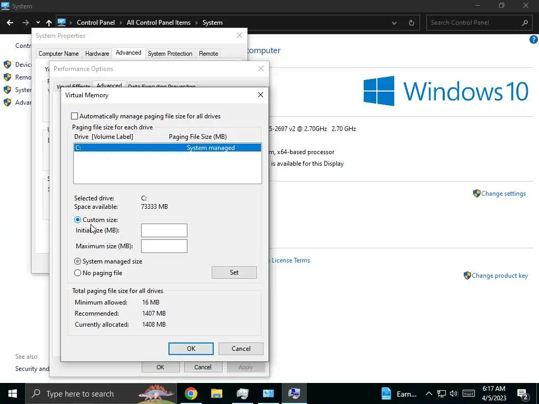Click the Set button

(x=234, y=272)
